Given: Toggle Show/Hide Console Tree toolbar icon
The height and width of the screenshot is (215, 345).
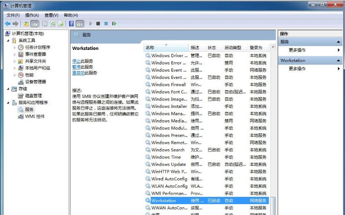Looking at the screenshot, I should click(x=35, y=24).
